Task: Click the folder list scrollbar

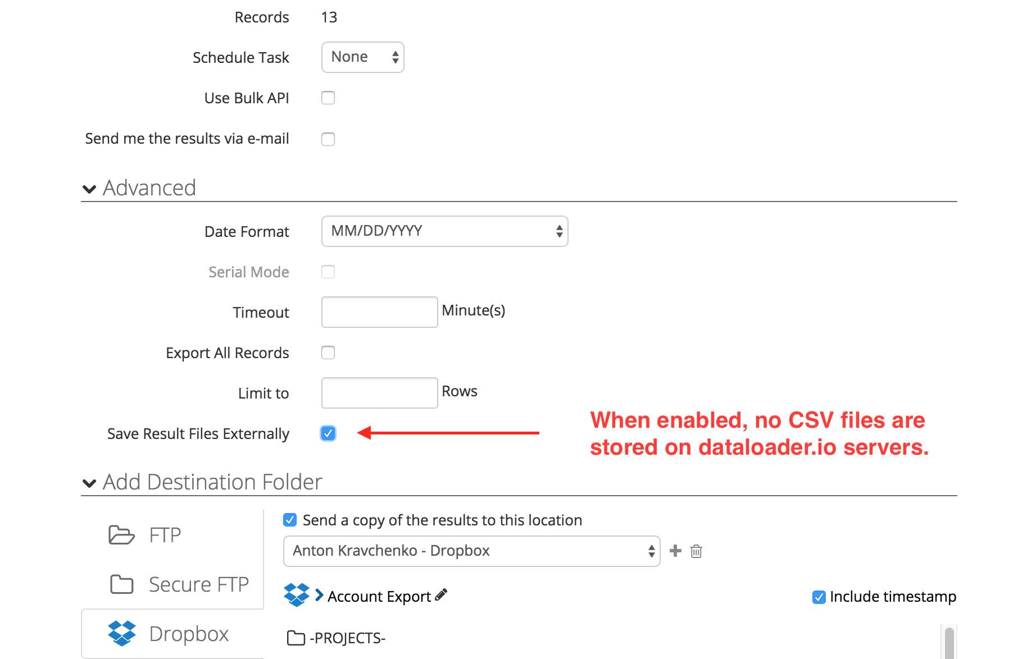Action: click(x=949, y=643)
